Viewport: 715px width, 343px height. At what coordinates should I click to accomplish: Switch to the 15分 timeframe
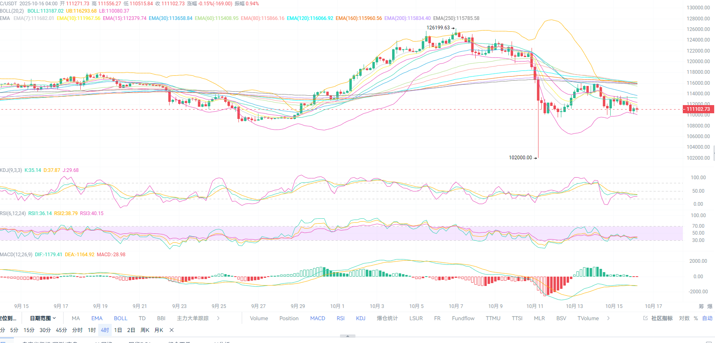(29, 330)
